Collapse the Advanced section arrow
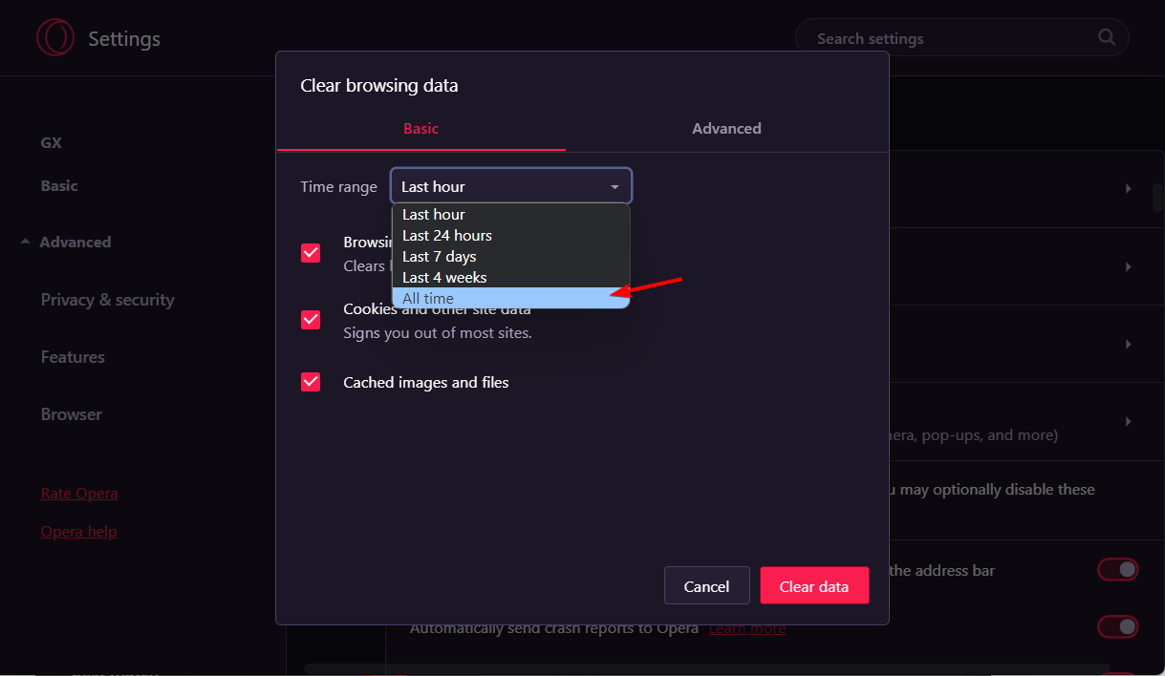Image resolution: width=1165 pixels, height=676 pixels. [x=25, y=243]
